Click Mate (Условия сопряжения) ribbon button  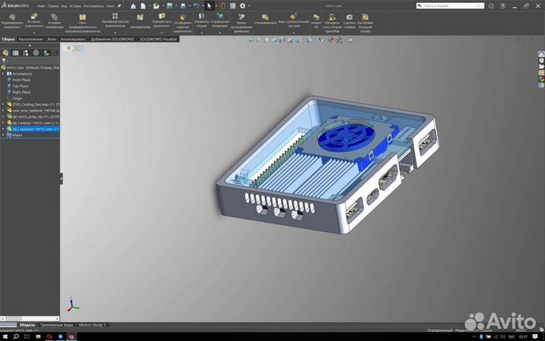[54, 21]
